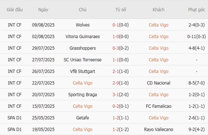Select the 0-11(0-3) corner kick stat

coord(196,37)
